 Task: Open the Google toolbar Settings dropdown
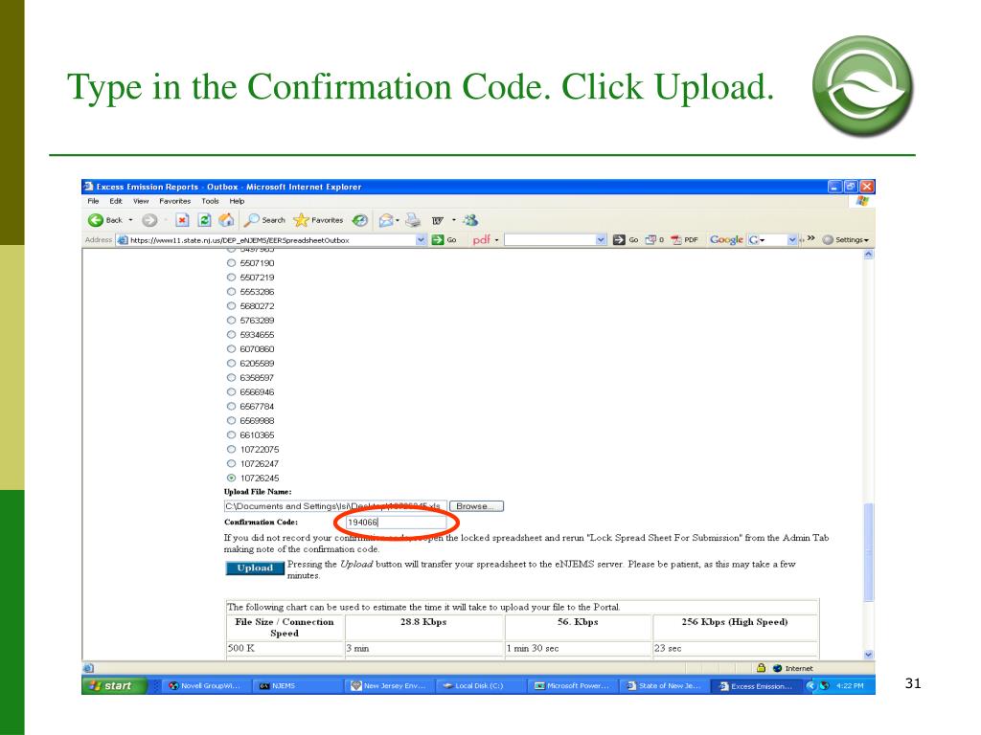pyautogui.click(x=846, y=240)
